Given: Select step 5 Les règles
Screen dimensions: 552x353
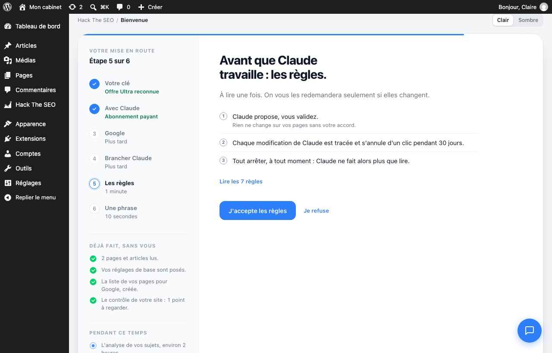Looking at the screenshot, I should point(138,187).
